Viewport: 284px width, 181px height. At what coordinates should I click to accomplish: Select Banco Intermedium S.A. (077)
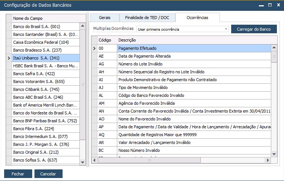pos(46,136)
